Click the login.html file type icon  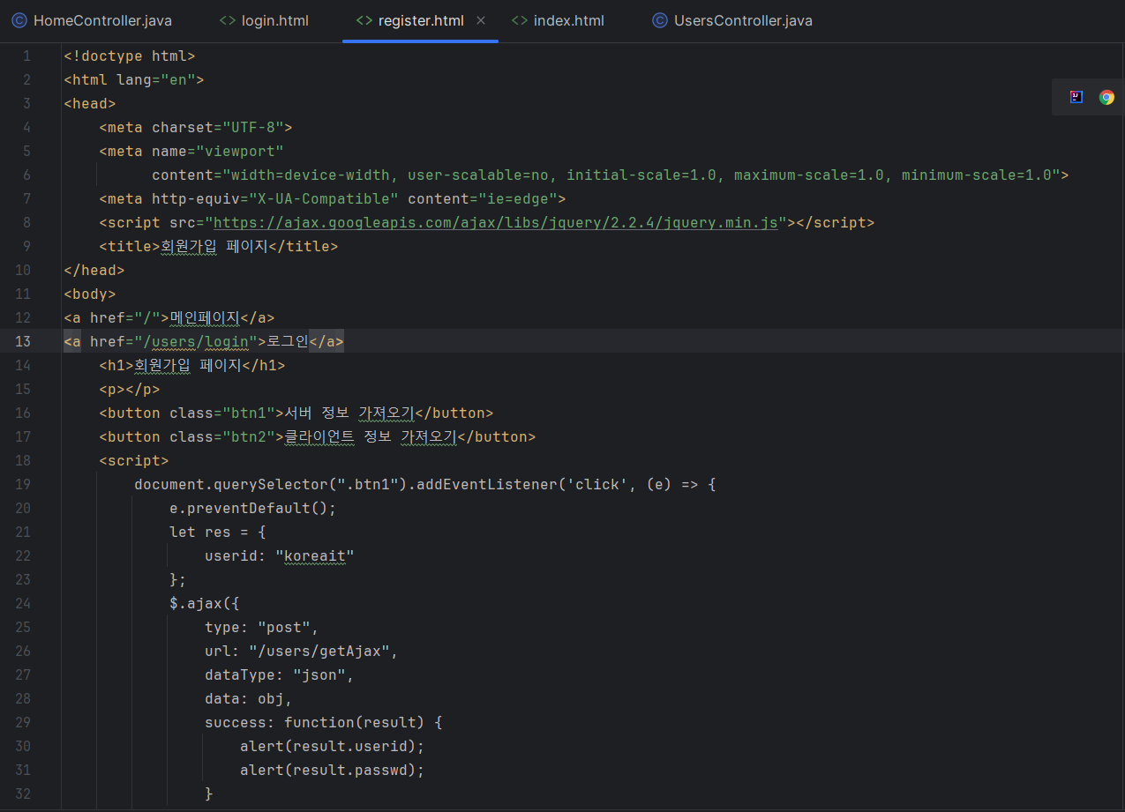(x=228, y=20)
